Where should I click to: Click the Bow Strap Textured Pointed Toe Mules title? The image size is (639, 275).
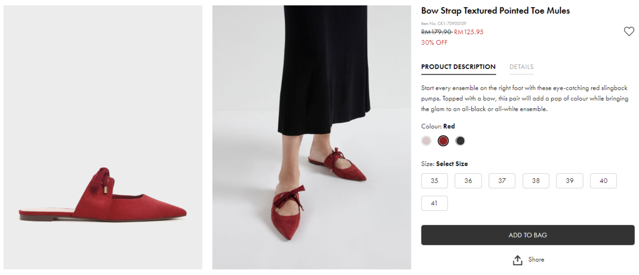pos(495,11)
